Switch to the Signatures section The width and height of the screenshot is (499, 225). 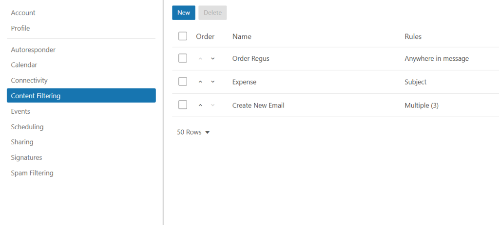tap(26, 157)
